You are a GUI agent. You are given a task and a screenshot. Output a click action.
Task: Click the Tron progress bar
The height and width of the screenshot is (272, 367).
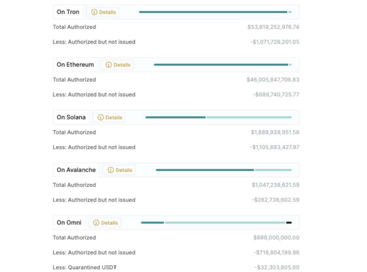click(x=213, y=12)
